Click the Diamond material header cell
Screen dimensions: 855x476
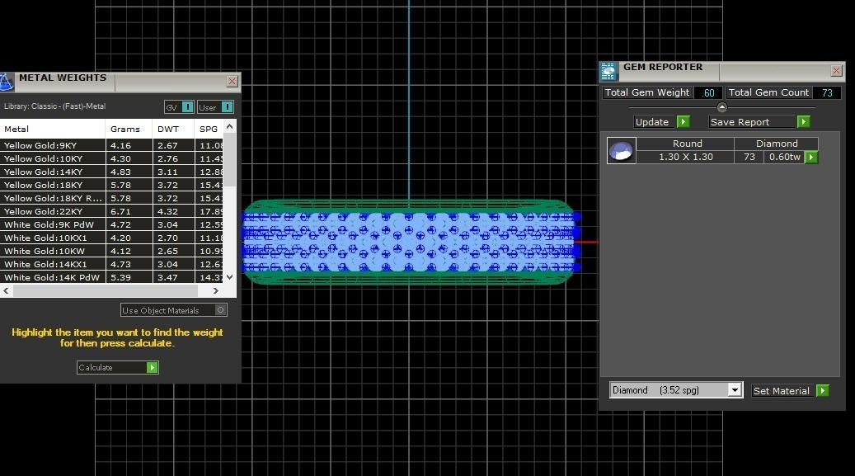click(777, 144)
